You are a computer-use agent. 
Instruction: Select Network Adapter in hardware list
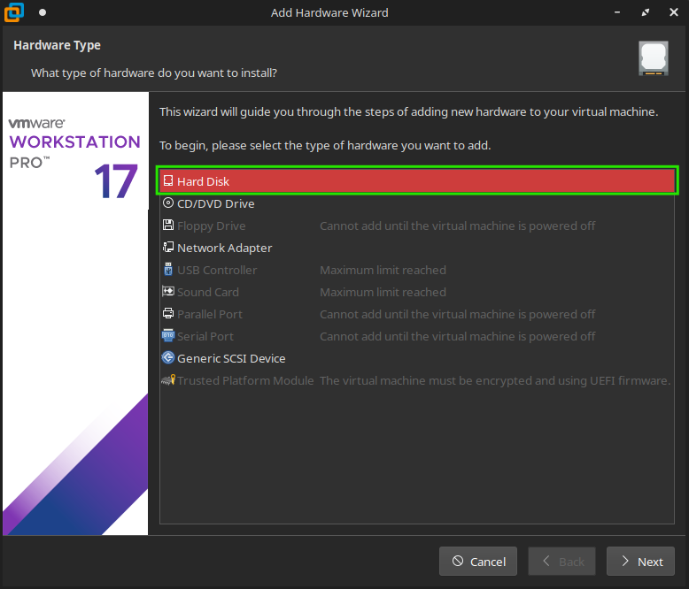tap(224, 248)
